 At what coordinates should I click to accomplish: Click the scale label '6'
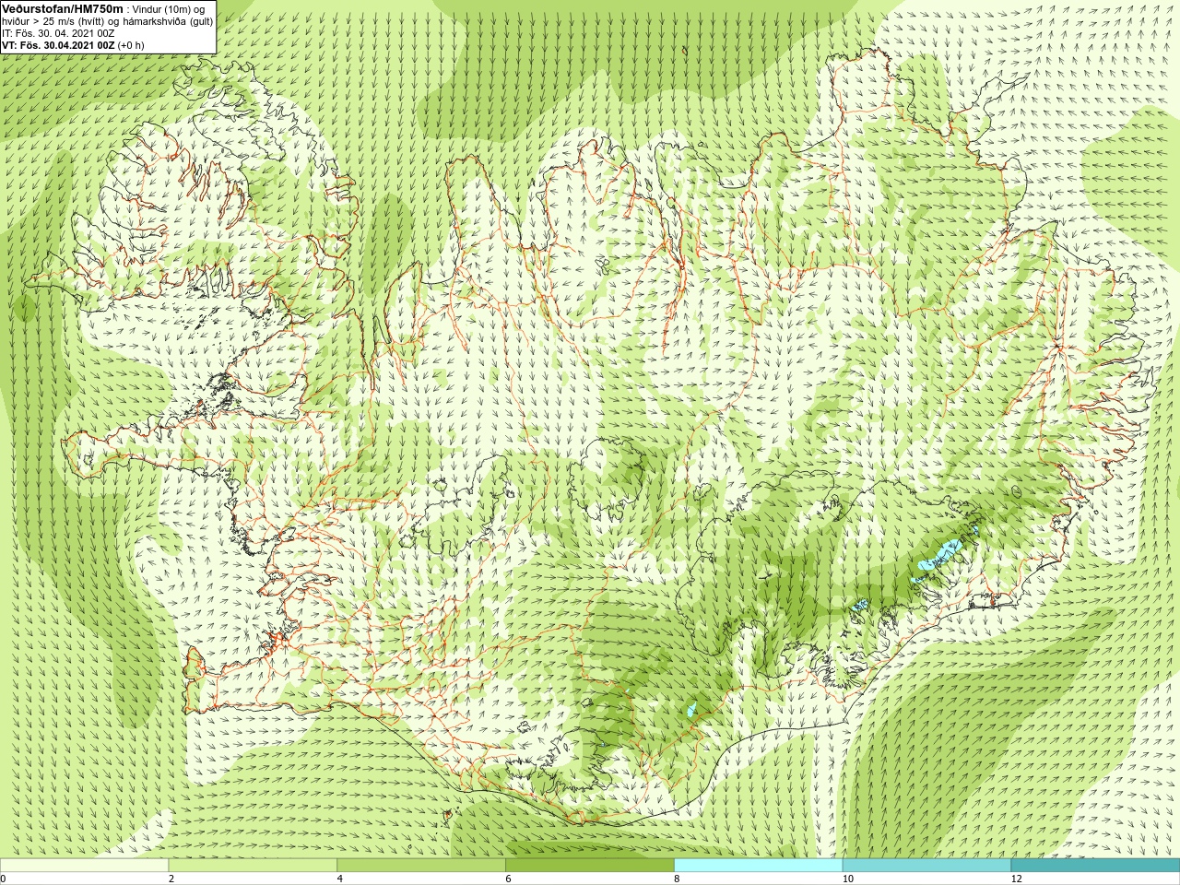click(x=508, y=879)
